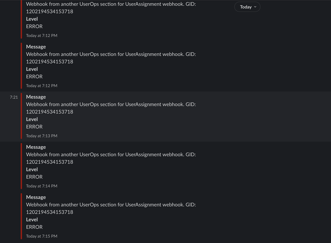331x243 pixels.
Task: Click the Today at 7:13 PM timestamp
Action: pos(41,136)
